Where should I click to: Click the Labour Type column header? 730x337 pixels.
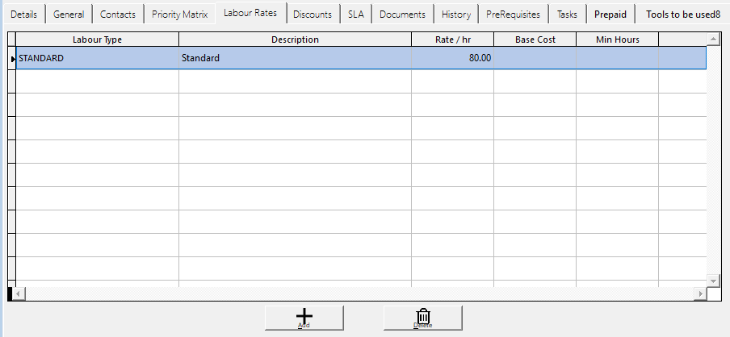click(x=97, y=40)
